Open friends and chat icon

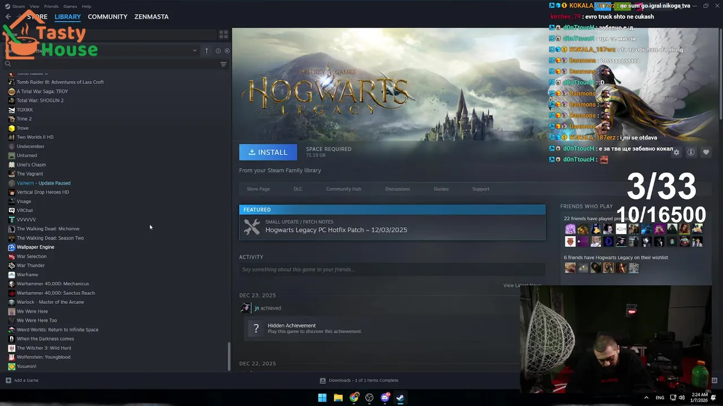click(715, 380)
